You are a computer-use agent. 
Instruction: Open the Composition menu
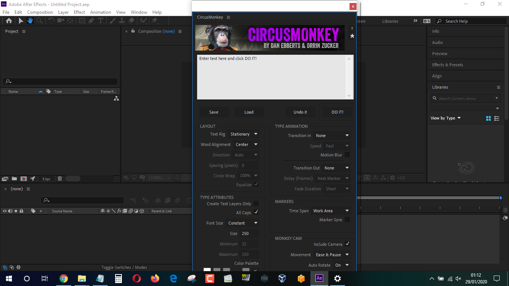click(40, 12)
